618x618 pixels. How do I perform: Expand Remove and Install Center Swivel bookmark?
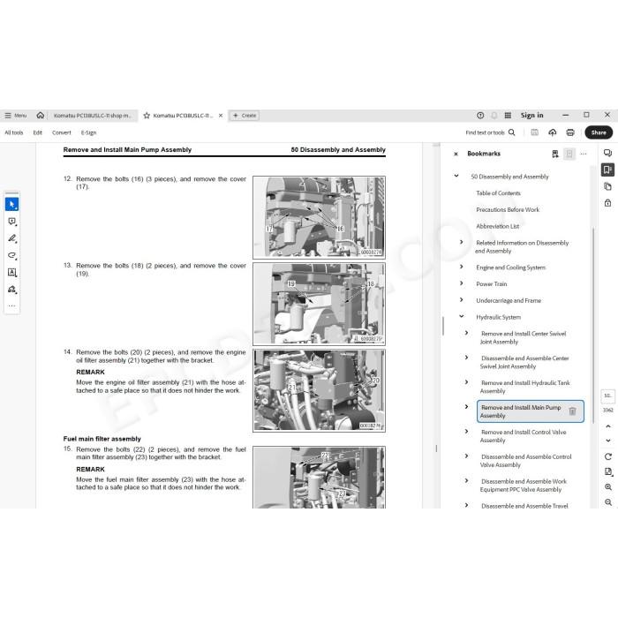pyautogui.click(x=466, y=333)
